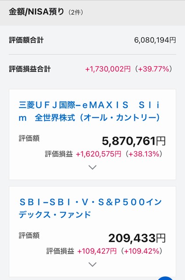Tap the 209,433円 SBI fund valuation amount
The width and height of the screenshot is (185, 280).
pyautogui.click(x=137, y=238)
